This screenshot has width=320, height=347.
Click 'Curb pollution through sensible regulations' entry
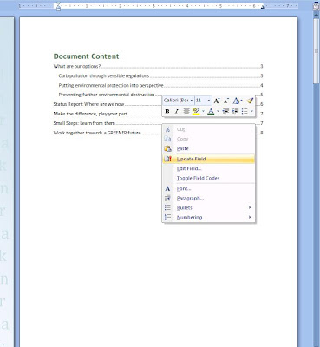[x=104, y=75]
